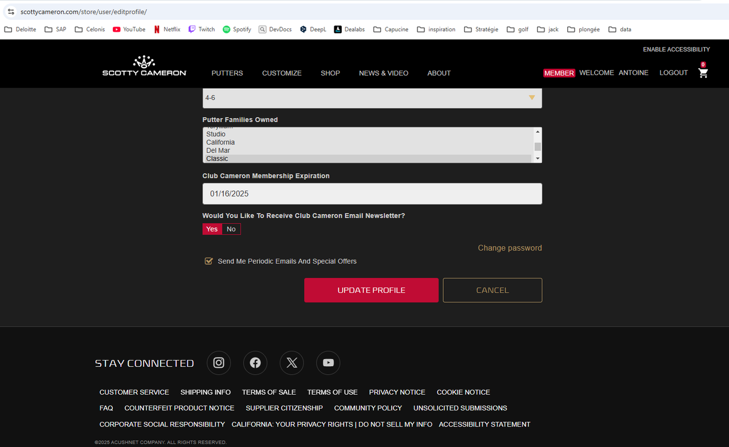Viewport: 729px width, 447px height.
Task: Open Privacy Notice footer link
Action: [397, 392]
